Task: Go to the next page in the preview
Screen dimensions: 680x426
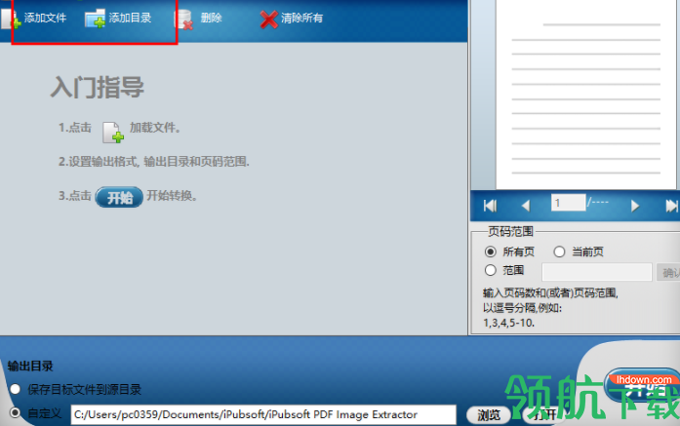Action: pos(635,206)
